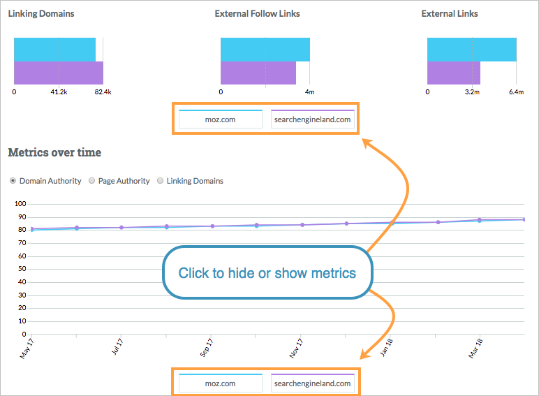Click the Jul 17 data point on line chart

tap(121, 228)
